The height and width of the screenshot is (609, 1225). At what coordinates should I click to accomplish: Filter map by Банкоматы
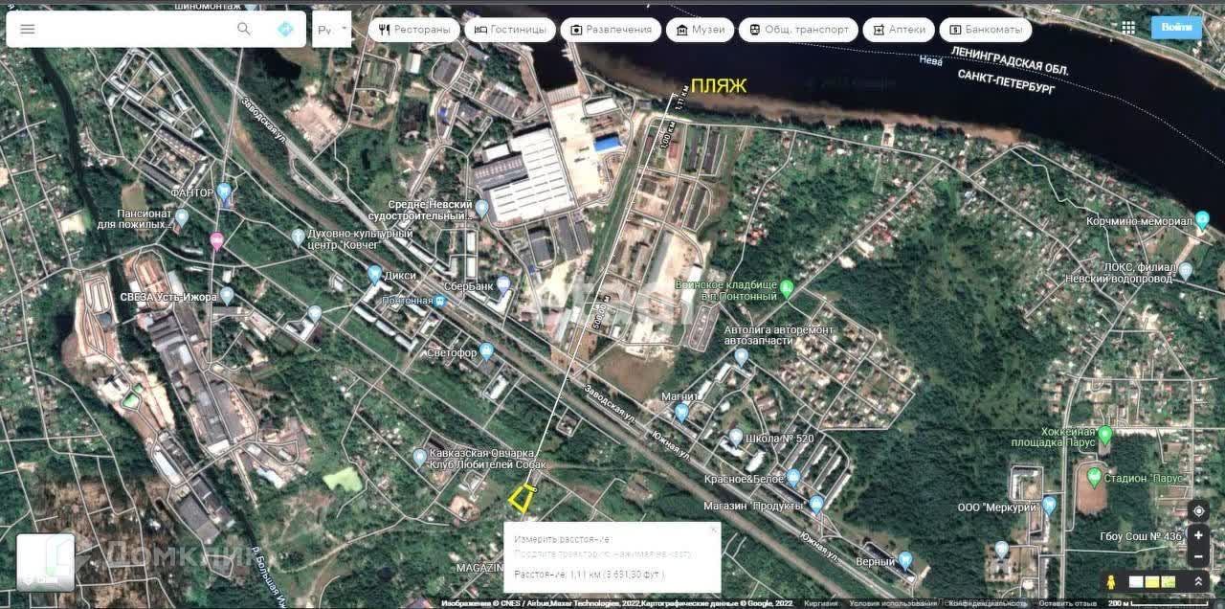click(986, 30)
